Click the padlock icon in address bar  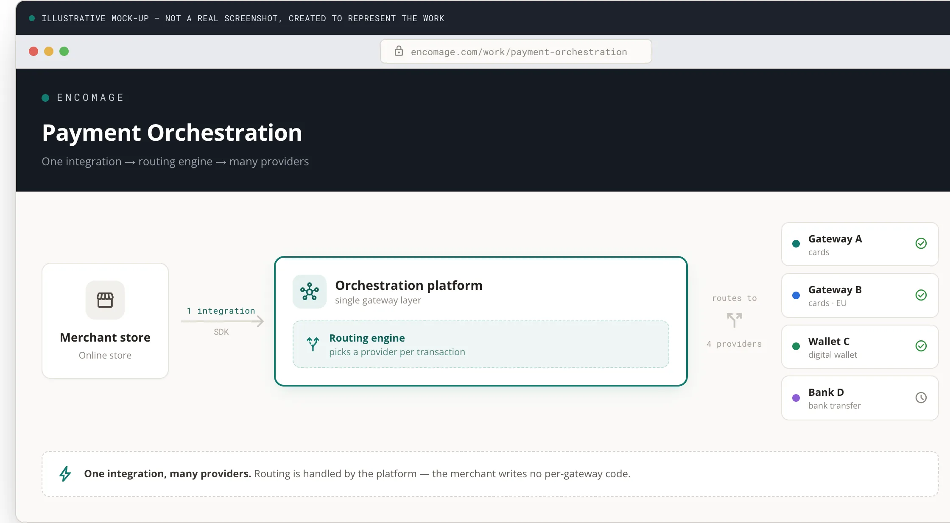pos(399,51)
